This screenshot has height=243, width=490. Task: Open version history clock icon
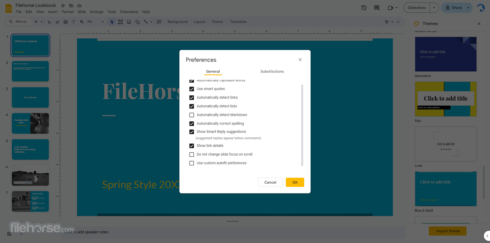(364, 8)
